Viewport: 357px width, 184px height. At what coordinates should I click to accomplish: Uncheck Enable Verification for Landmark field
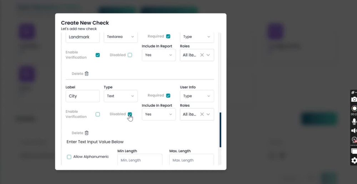(x=98, y=55)
